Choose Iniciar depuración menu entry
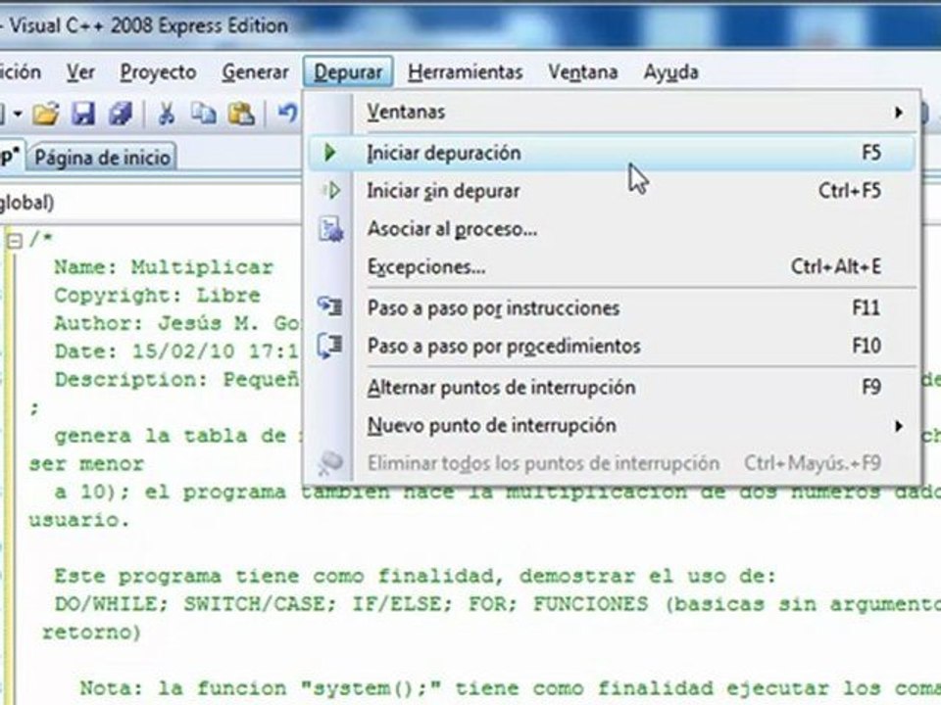The height and width of the screenshot is (705, 941). [612, 153]
